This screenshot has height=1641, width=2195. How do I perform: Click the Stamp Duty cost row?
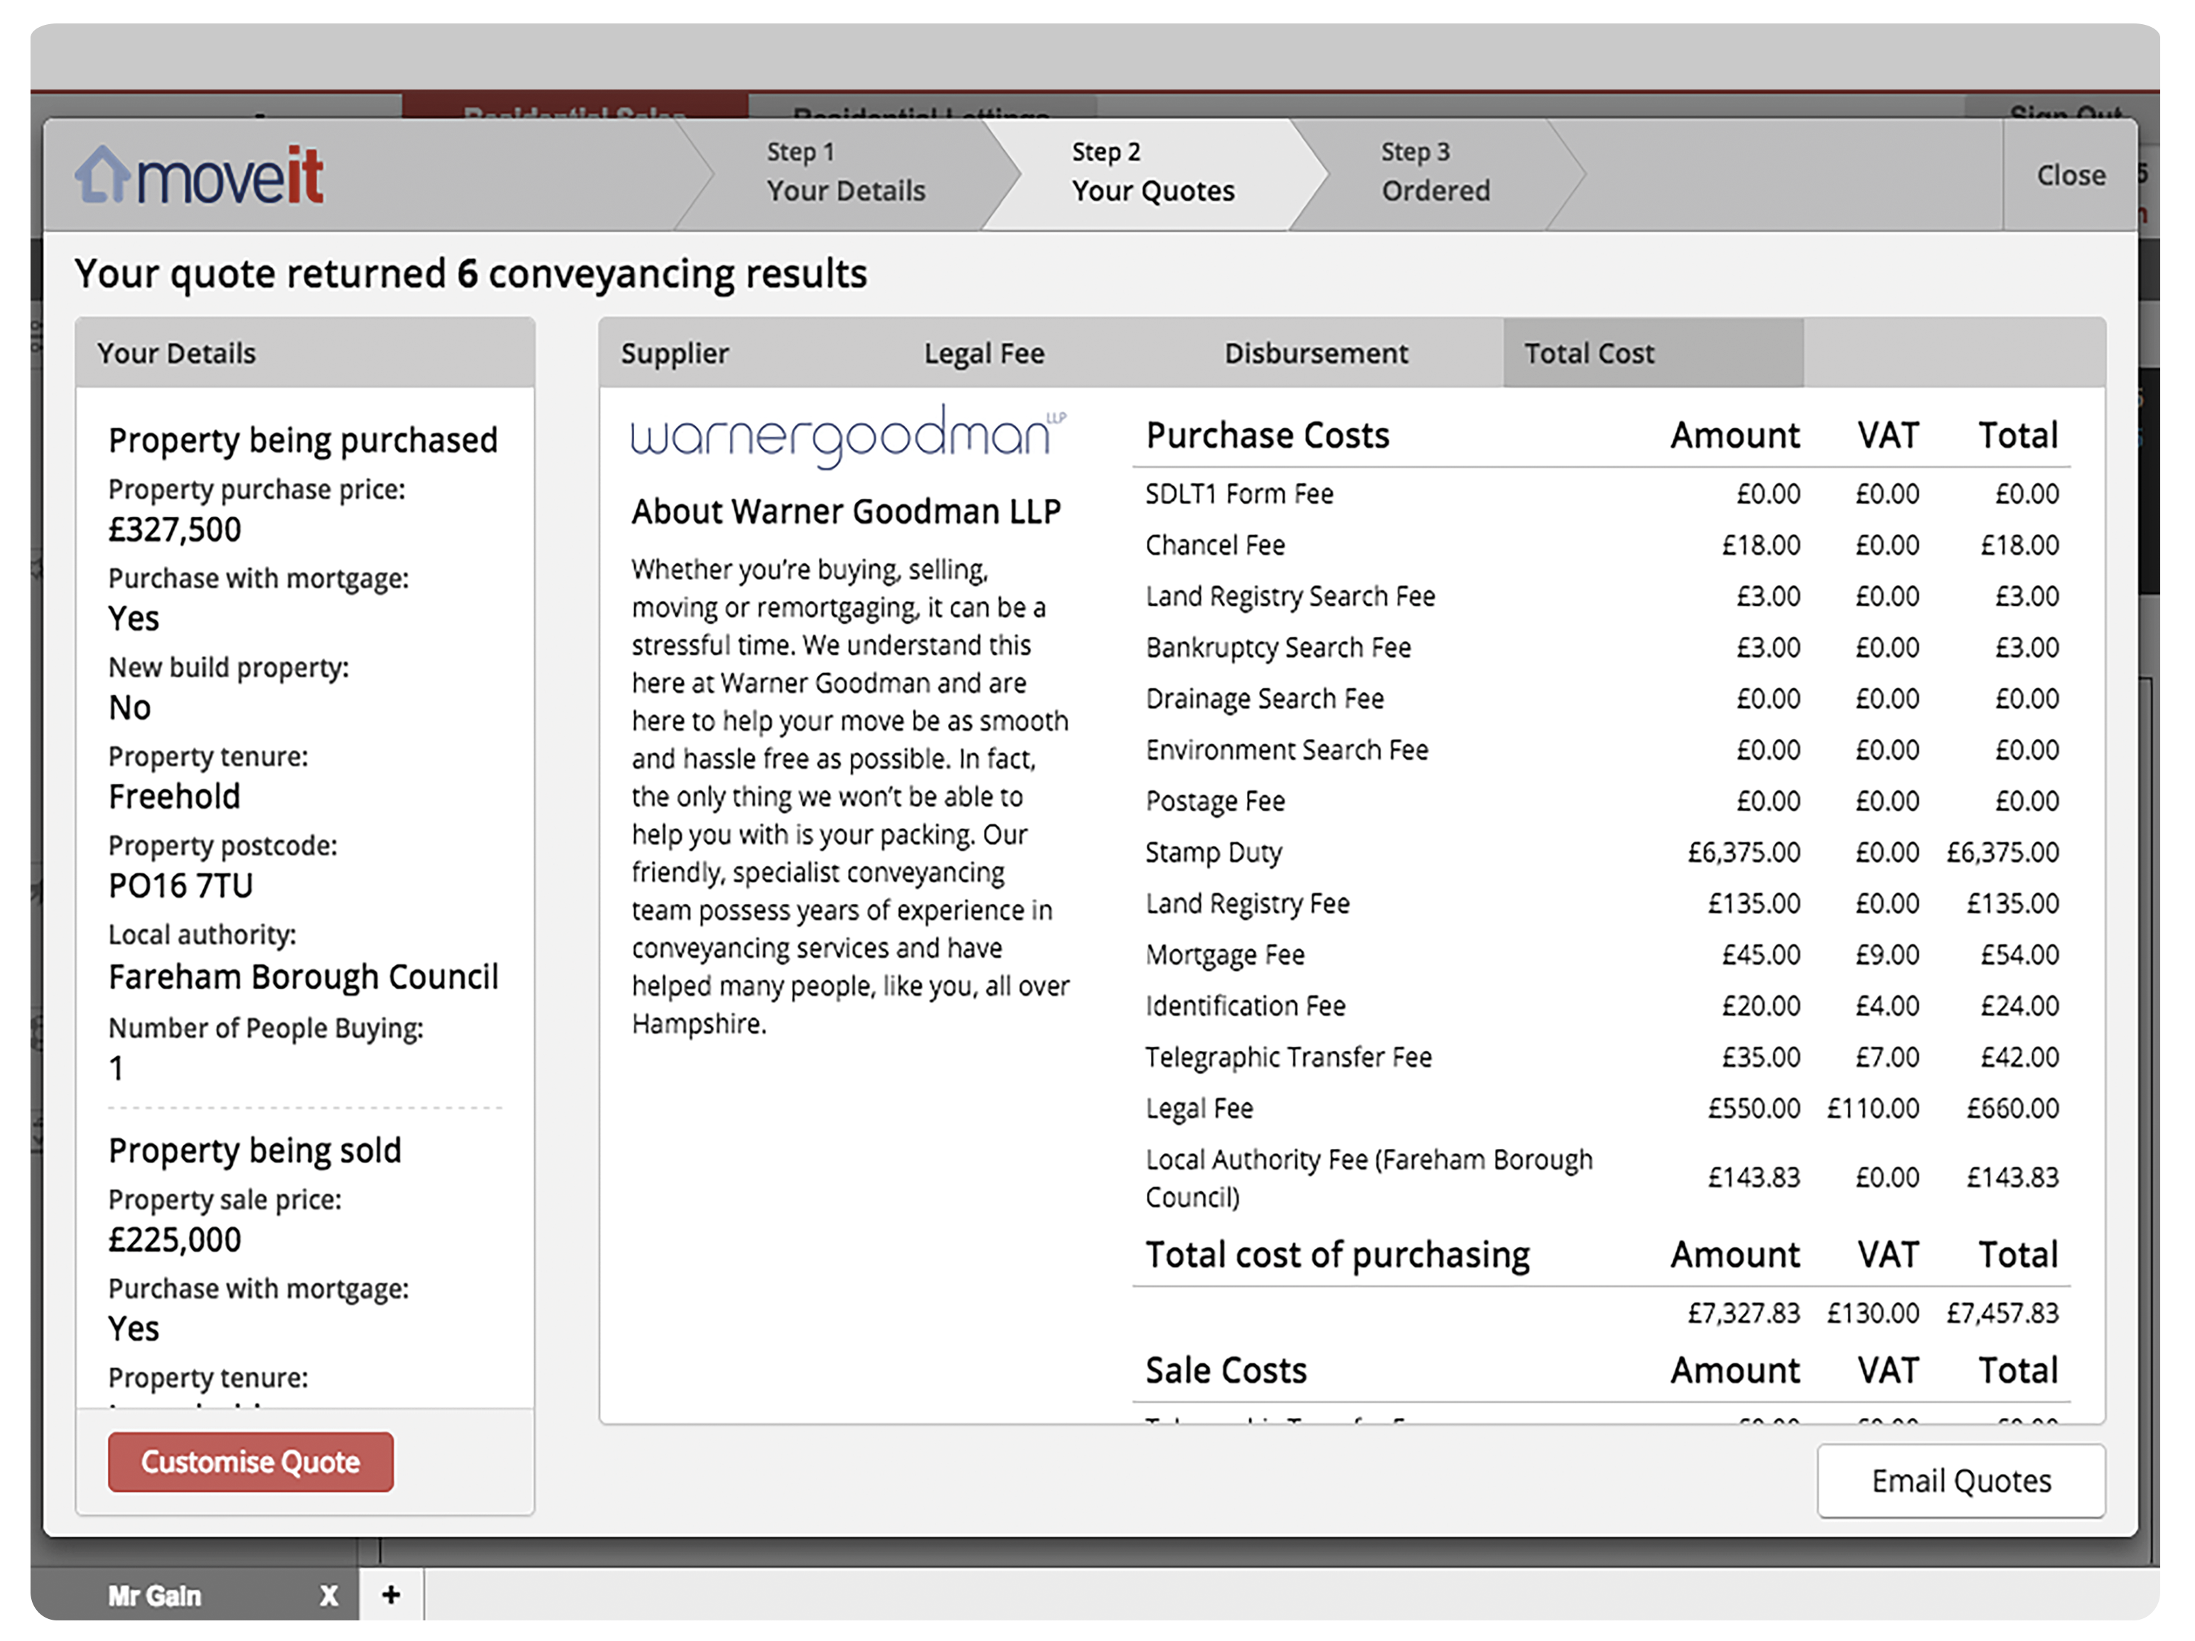click(1213, 852)
